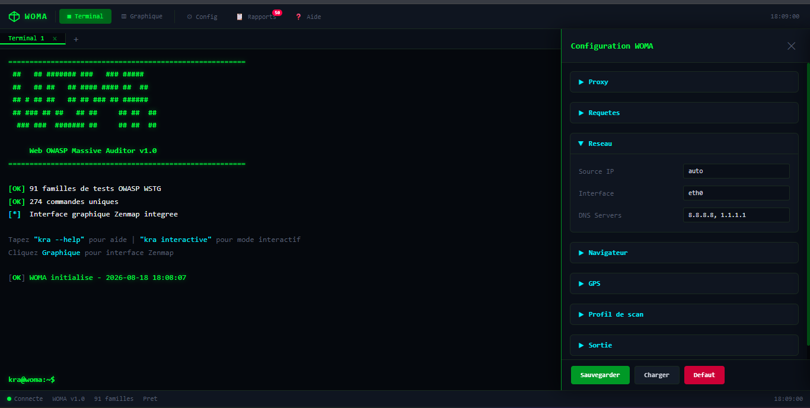The height and width of the screenshot is (408, 810).
Task: Click the question mark icon beside Aide
Action: (x=298, y=17)
